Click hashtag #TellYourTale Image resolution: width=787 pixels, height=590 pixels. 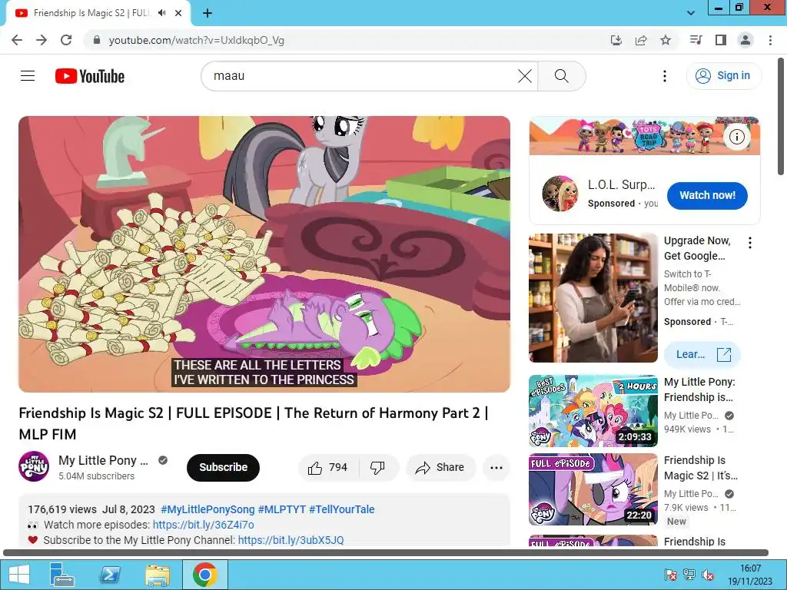click(x=341, y=509)
